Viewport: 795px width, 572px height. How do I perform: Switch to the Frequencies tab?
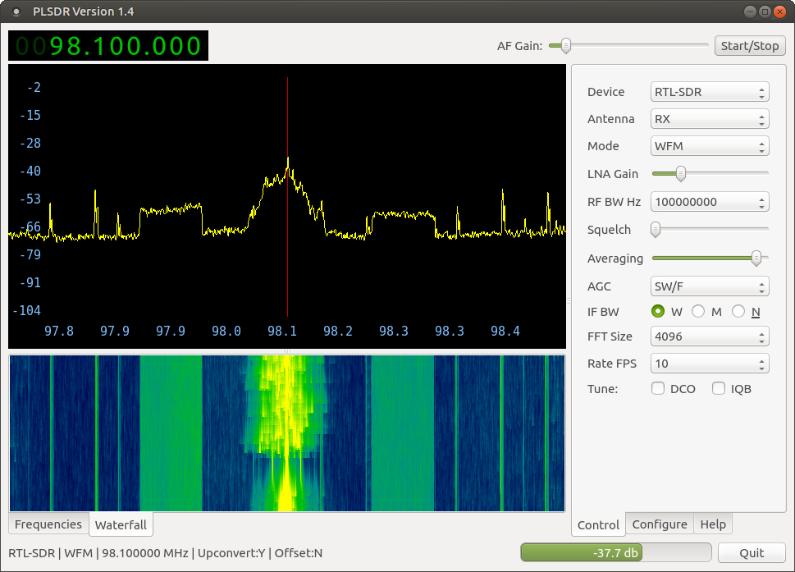[x=48, y=524]
